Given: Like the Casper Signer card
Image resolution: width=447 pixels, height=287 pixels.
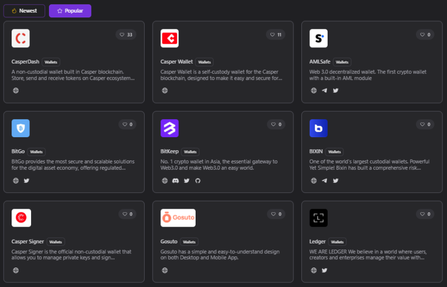Looking at the screenshot, I should (127, 214).
